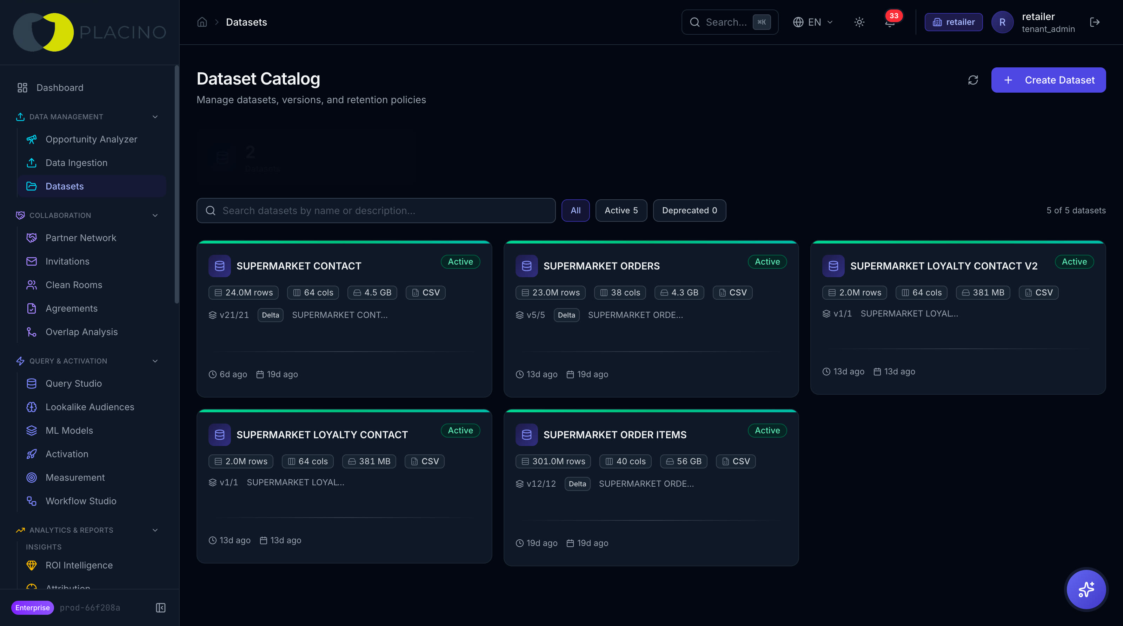Click the search datasets by name field
This screenshot has height=626, width=1123.
click(376, 211)
